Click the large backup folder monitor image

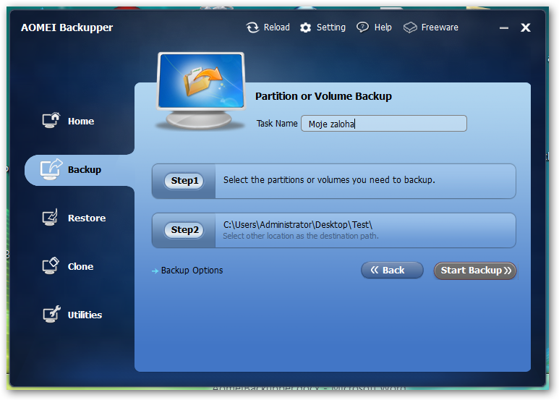pyautogui.click(x=201, y=91)
